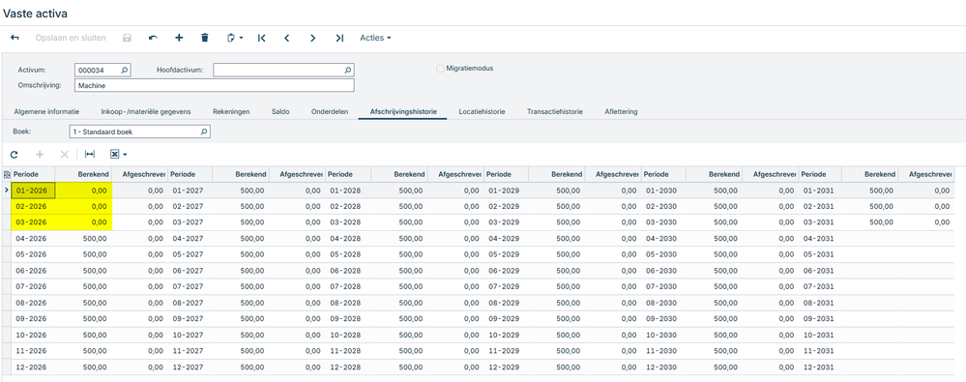This screenshot has width=966, height=382.
Task: Click the 12-2030 period cell
Action: click(x=663, y=367)
